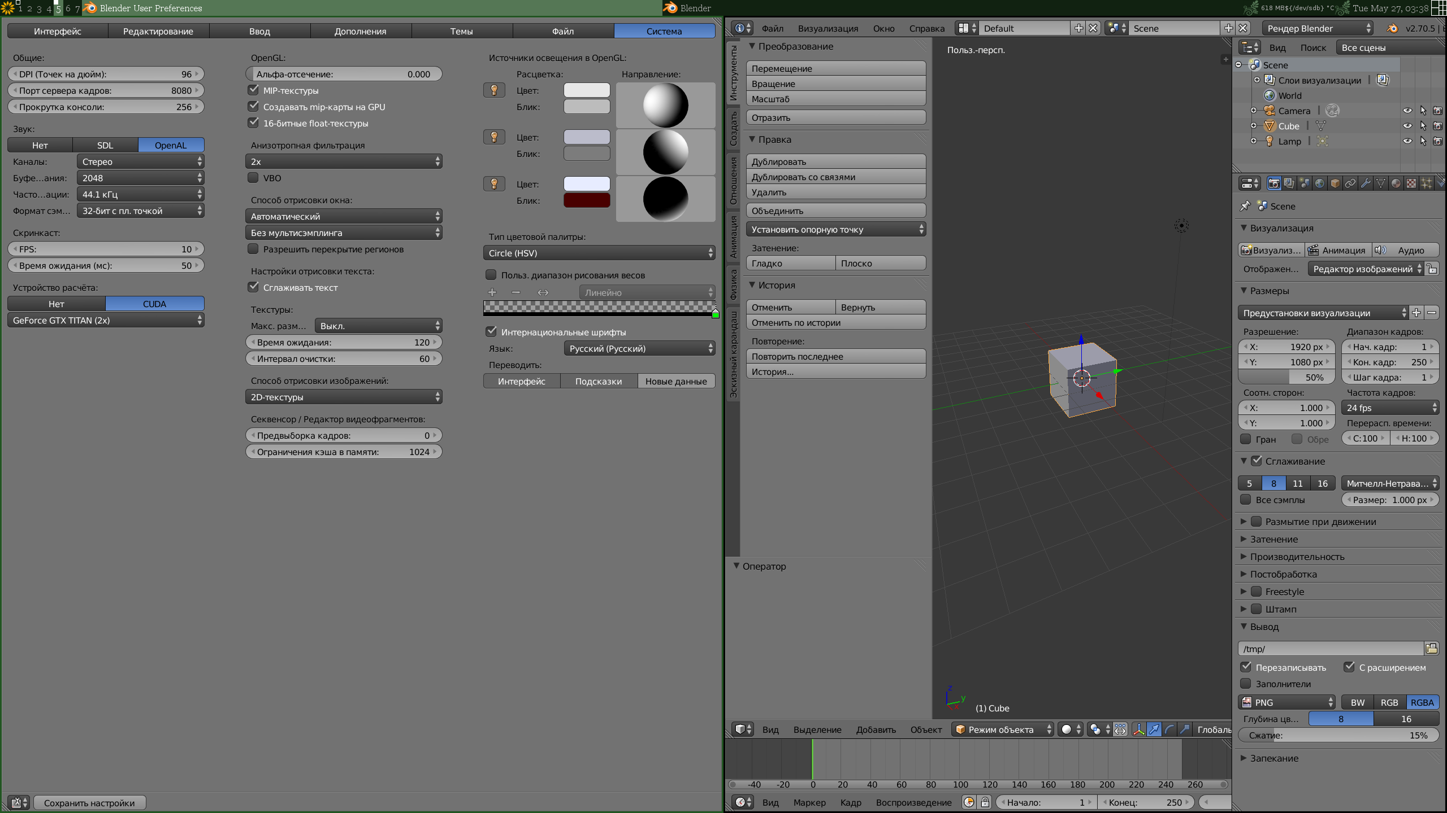Expand the Производительность panel

pyautogui.click(x=1297, y=557)
